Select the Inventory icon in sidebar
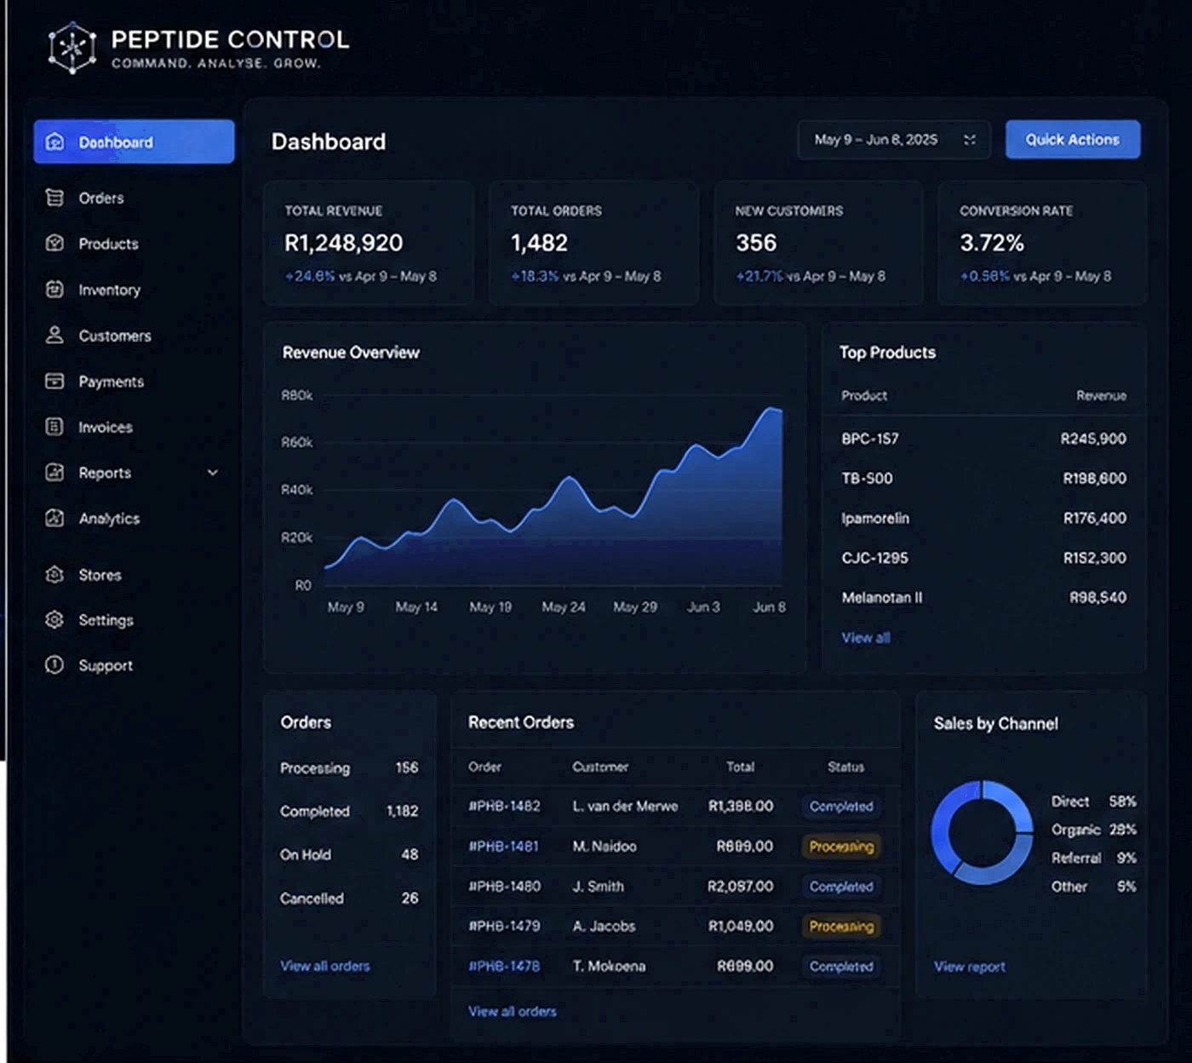Image resolution: width=1192 pixels, height=1063 pixels. pyautogui.click(x=54, y=290)
